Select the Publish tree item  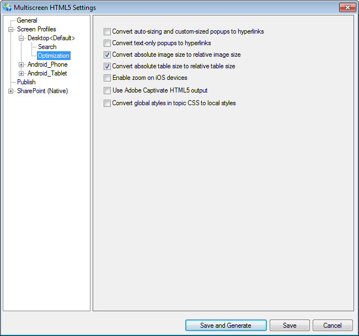(x=26, y=82)
